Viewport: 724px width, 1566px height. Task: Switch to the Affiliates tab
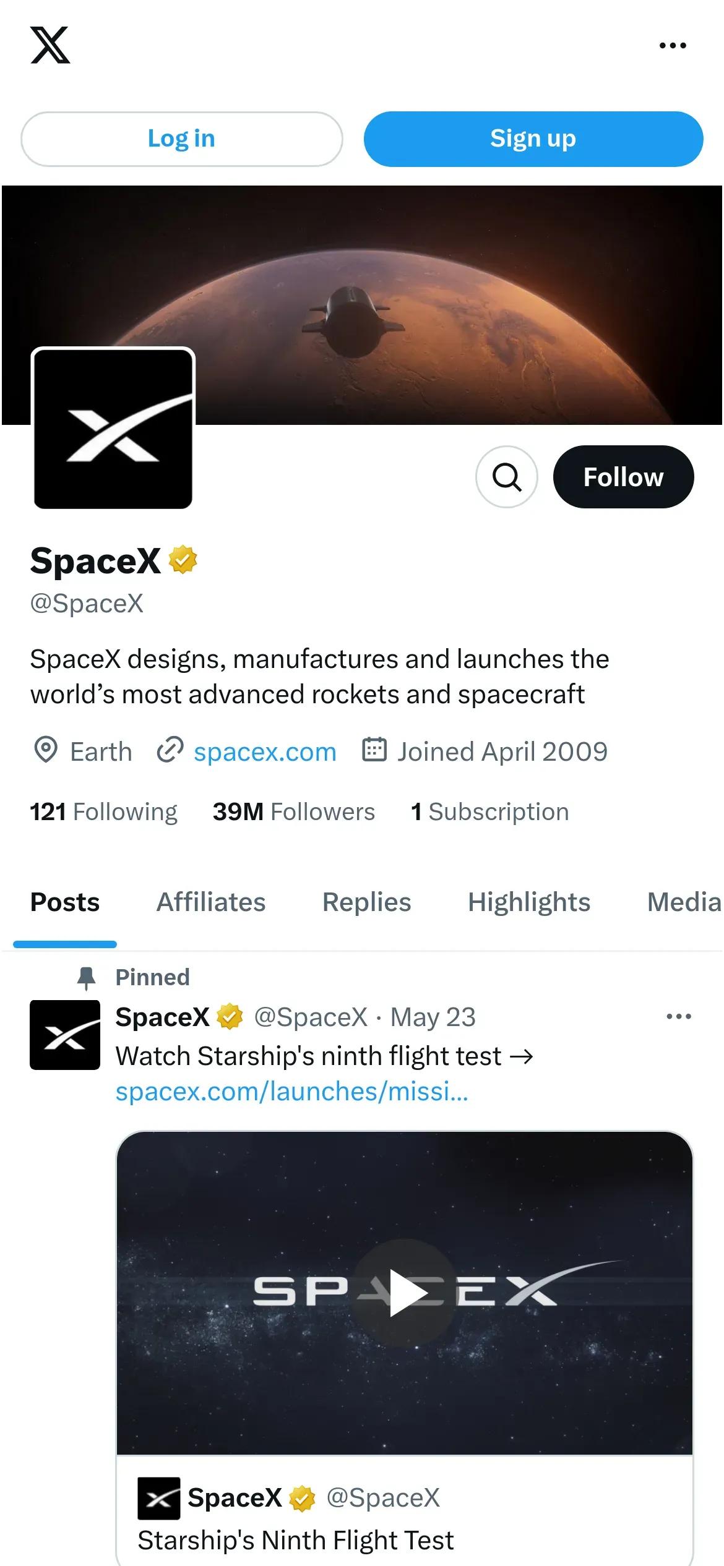(x=211, y=902)
